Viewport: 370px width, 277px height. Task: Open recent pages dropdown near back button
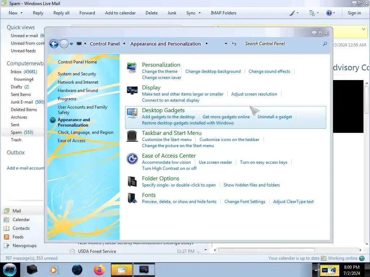tap(71, 44)
